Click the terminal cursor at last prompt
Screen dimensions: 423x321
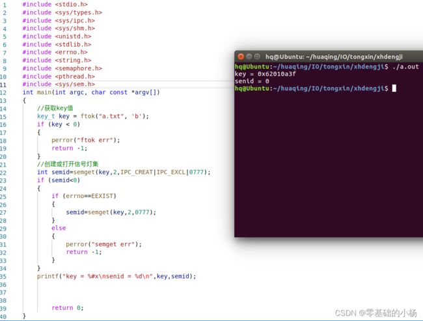coord(394,89)
